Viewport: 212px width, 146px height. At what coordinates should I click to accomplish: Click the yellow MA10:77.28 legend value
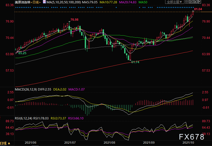[108, 2]
